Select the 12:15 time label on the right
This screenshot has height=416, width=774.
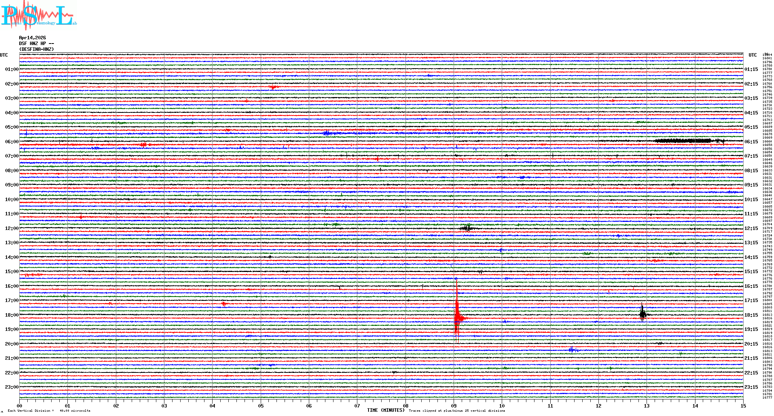coord(751,228)
